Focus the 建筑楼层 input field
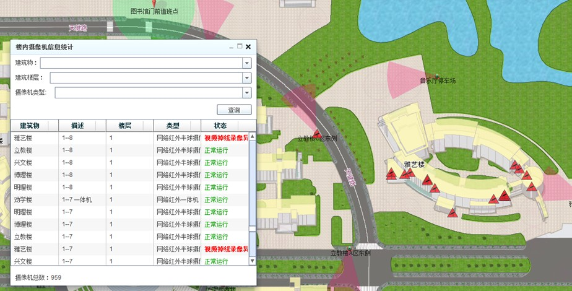The image size is (572, 291). tap(145, 78)
